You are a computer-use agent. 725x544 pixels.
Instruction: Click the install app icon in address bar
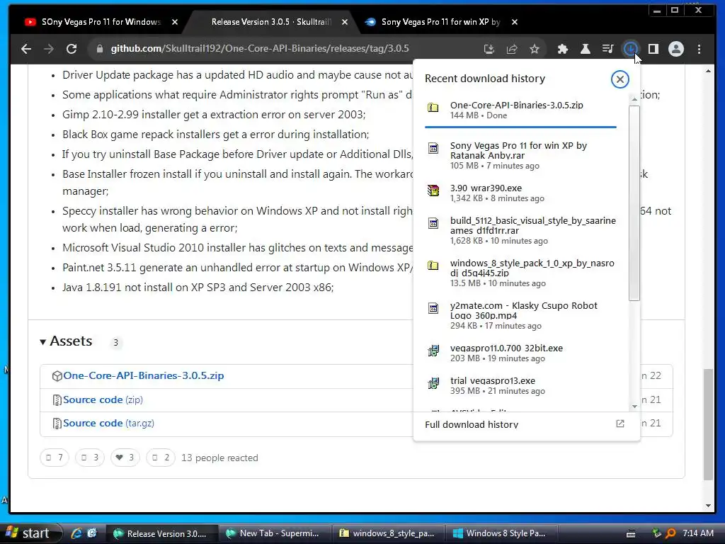coord(489,49)
